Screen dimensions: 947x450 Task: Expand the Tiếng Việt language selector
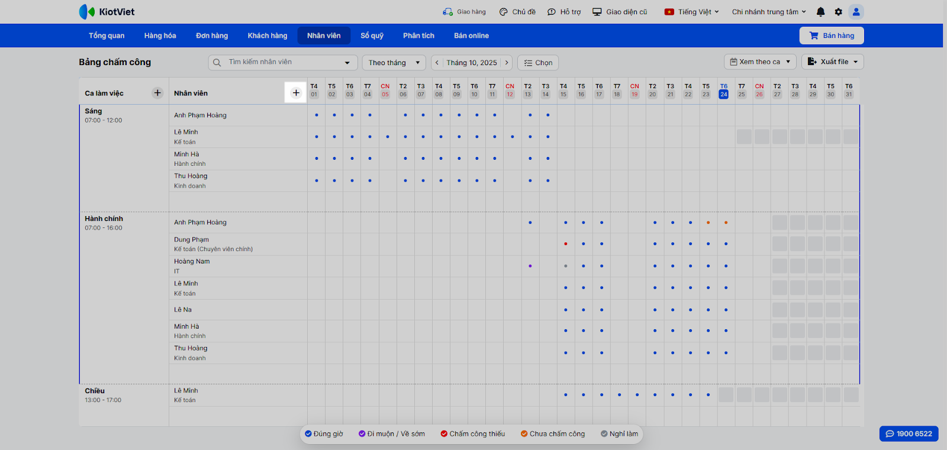click(691, 12)
